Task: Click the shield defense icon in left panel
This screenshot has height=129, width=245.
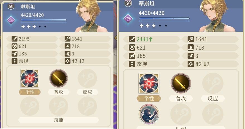Action: point(14,46)
